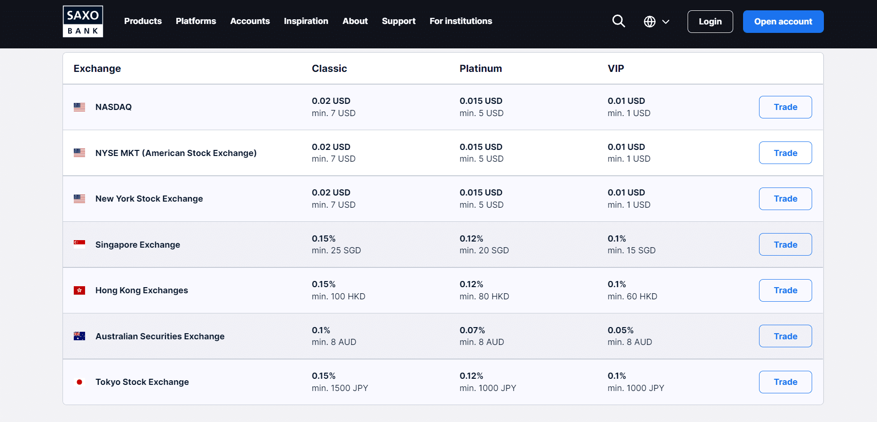Open the Products menu

(x=143, y=21)
